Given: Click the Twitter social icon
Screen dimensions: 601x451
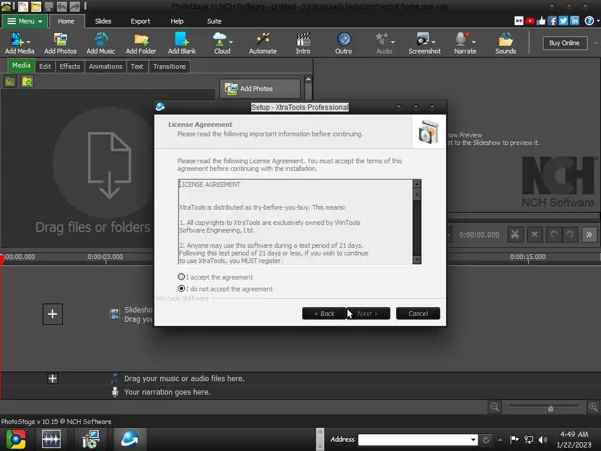Looking at the screenshot, I should click(563, 21).
